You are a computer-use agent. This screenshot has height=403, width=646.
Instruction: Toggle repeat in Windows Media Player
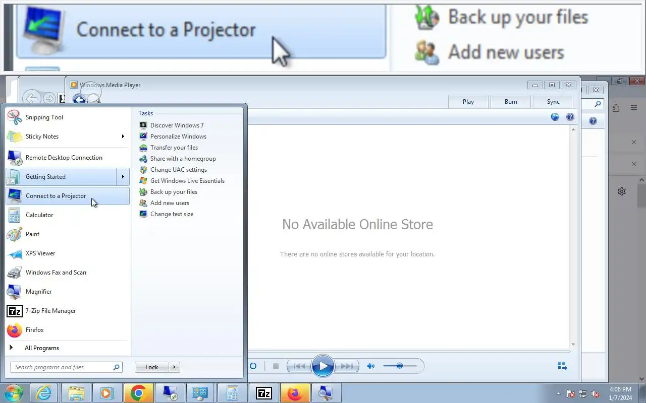(253, 366)
